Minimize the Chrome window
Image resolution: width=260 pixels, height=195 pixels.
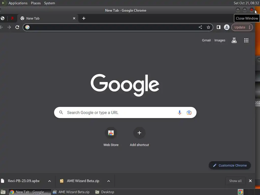click(238, 10)
